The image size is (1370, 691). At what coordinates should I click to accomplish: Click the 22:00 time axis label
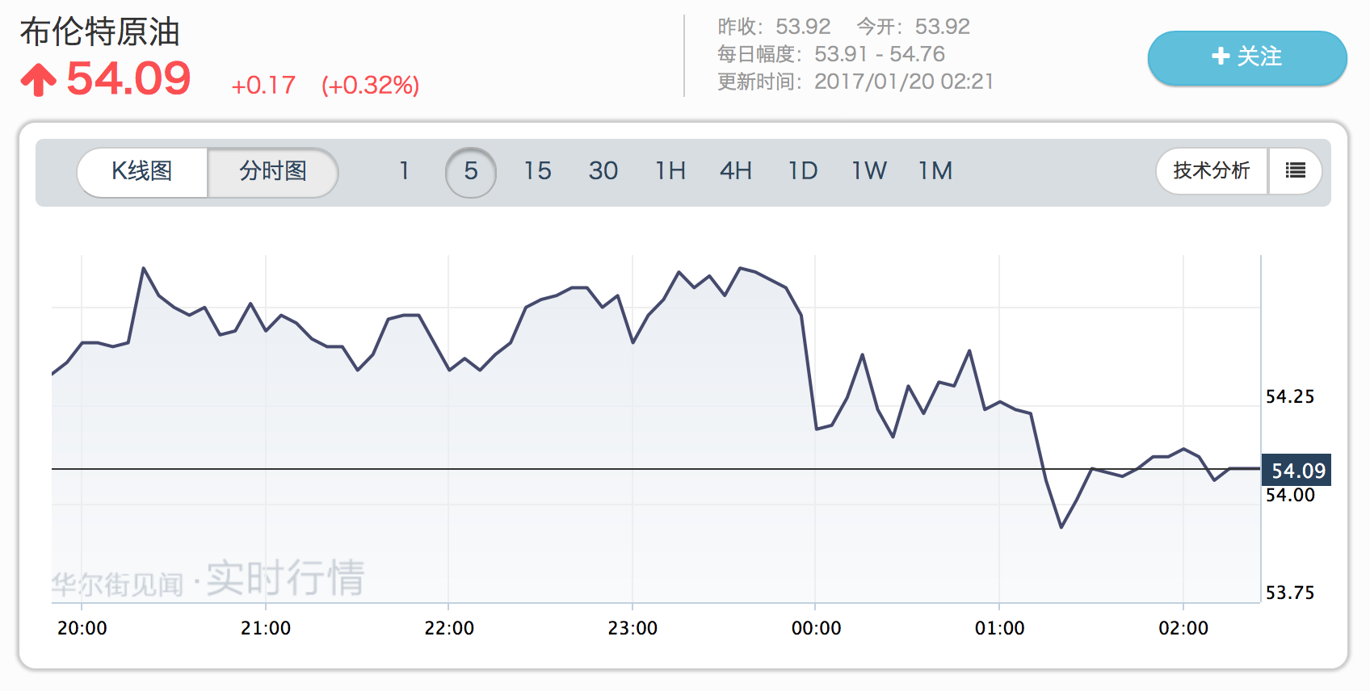pyautogui.click(x=449, y=628)
